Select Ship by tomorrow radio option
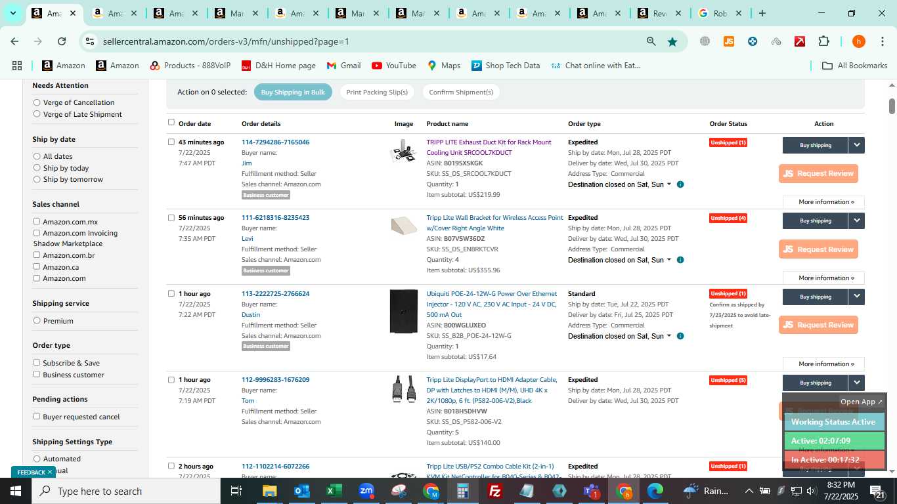 [x=37, y=179]
